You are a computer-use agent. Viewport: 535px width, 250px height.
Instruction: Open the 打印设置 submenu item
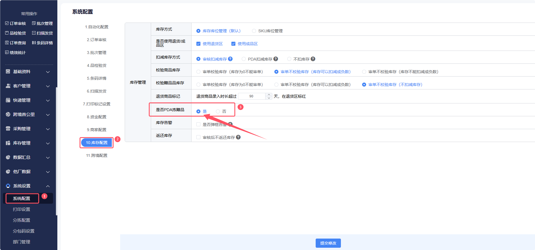(22, 209)
